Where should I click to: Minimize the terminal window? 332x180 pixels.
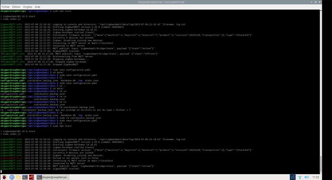312,2
